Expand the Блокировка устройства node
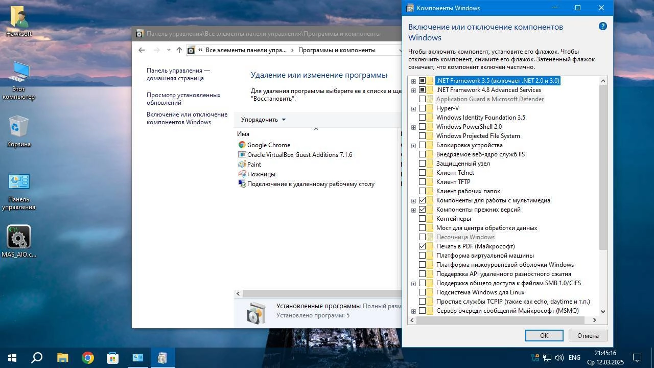 click(x=413, y=146)
